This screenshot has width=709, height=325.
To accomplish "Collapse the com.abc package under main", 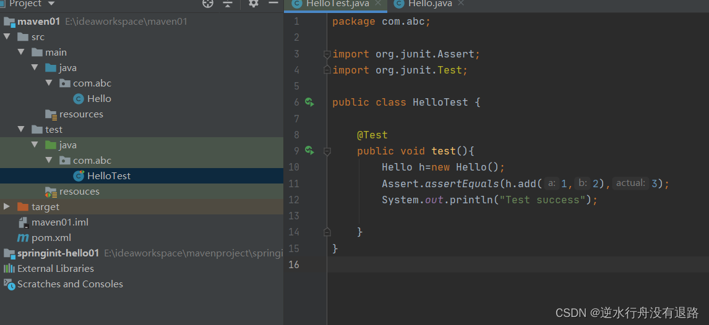I will (49, 83).
